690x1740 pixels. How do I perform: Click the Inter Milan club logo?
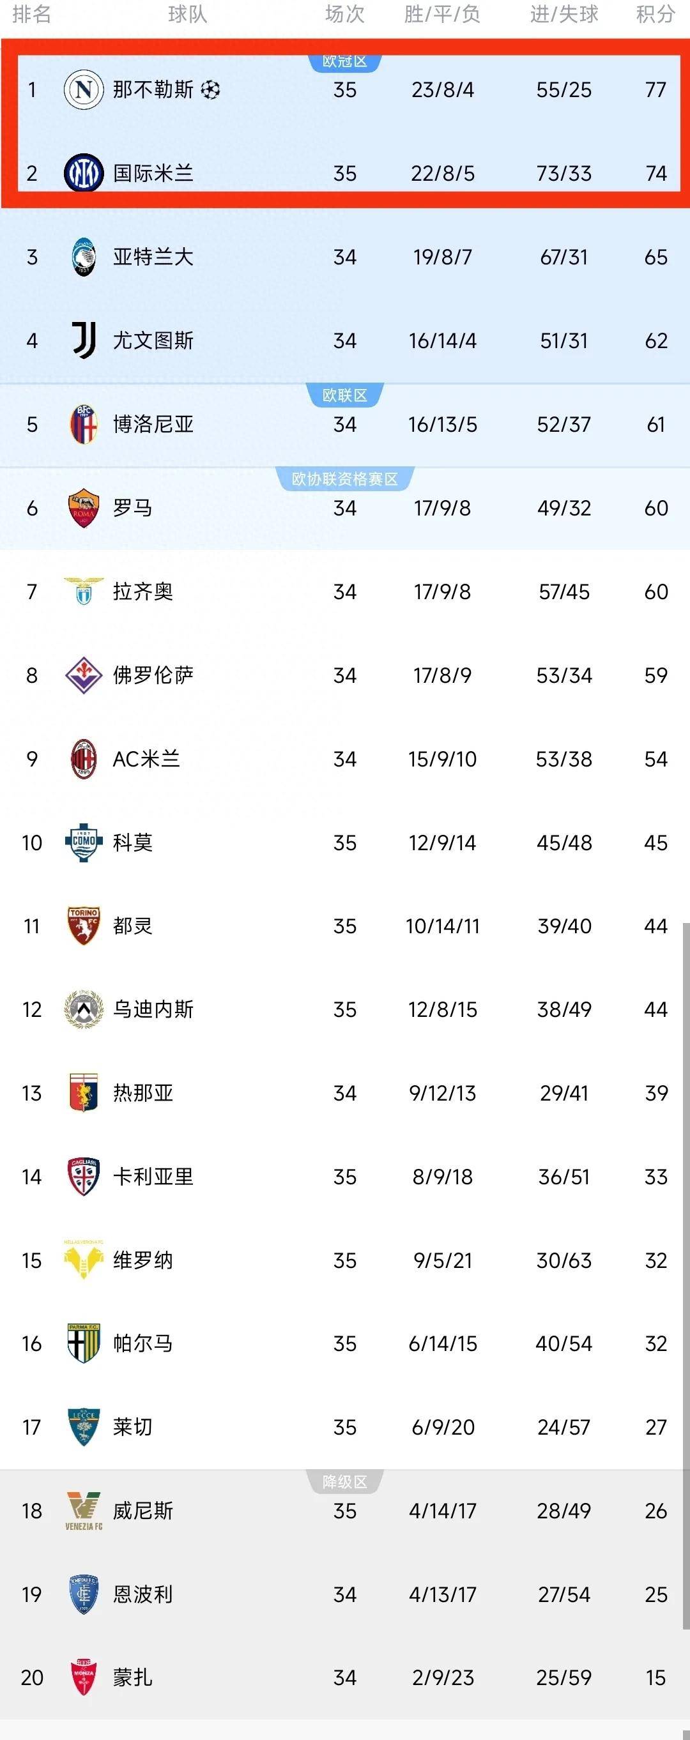[x=83, y=173]
